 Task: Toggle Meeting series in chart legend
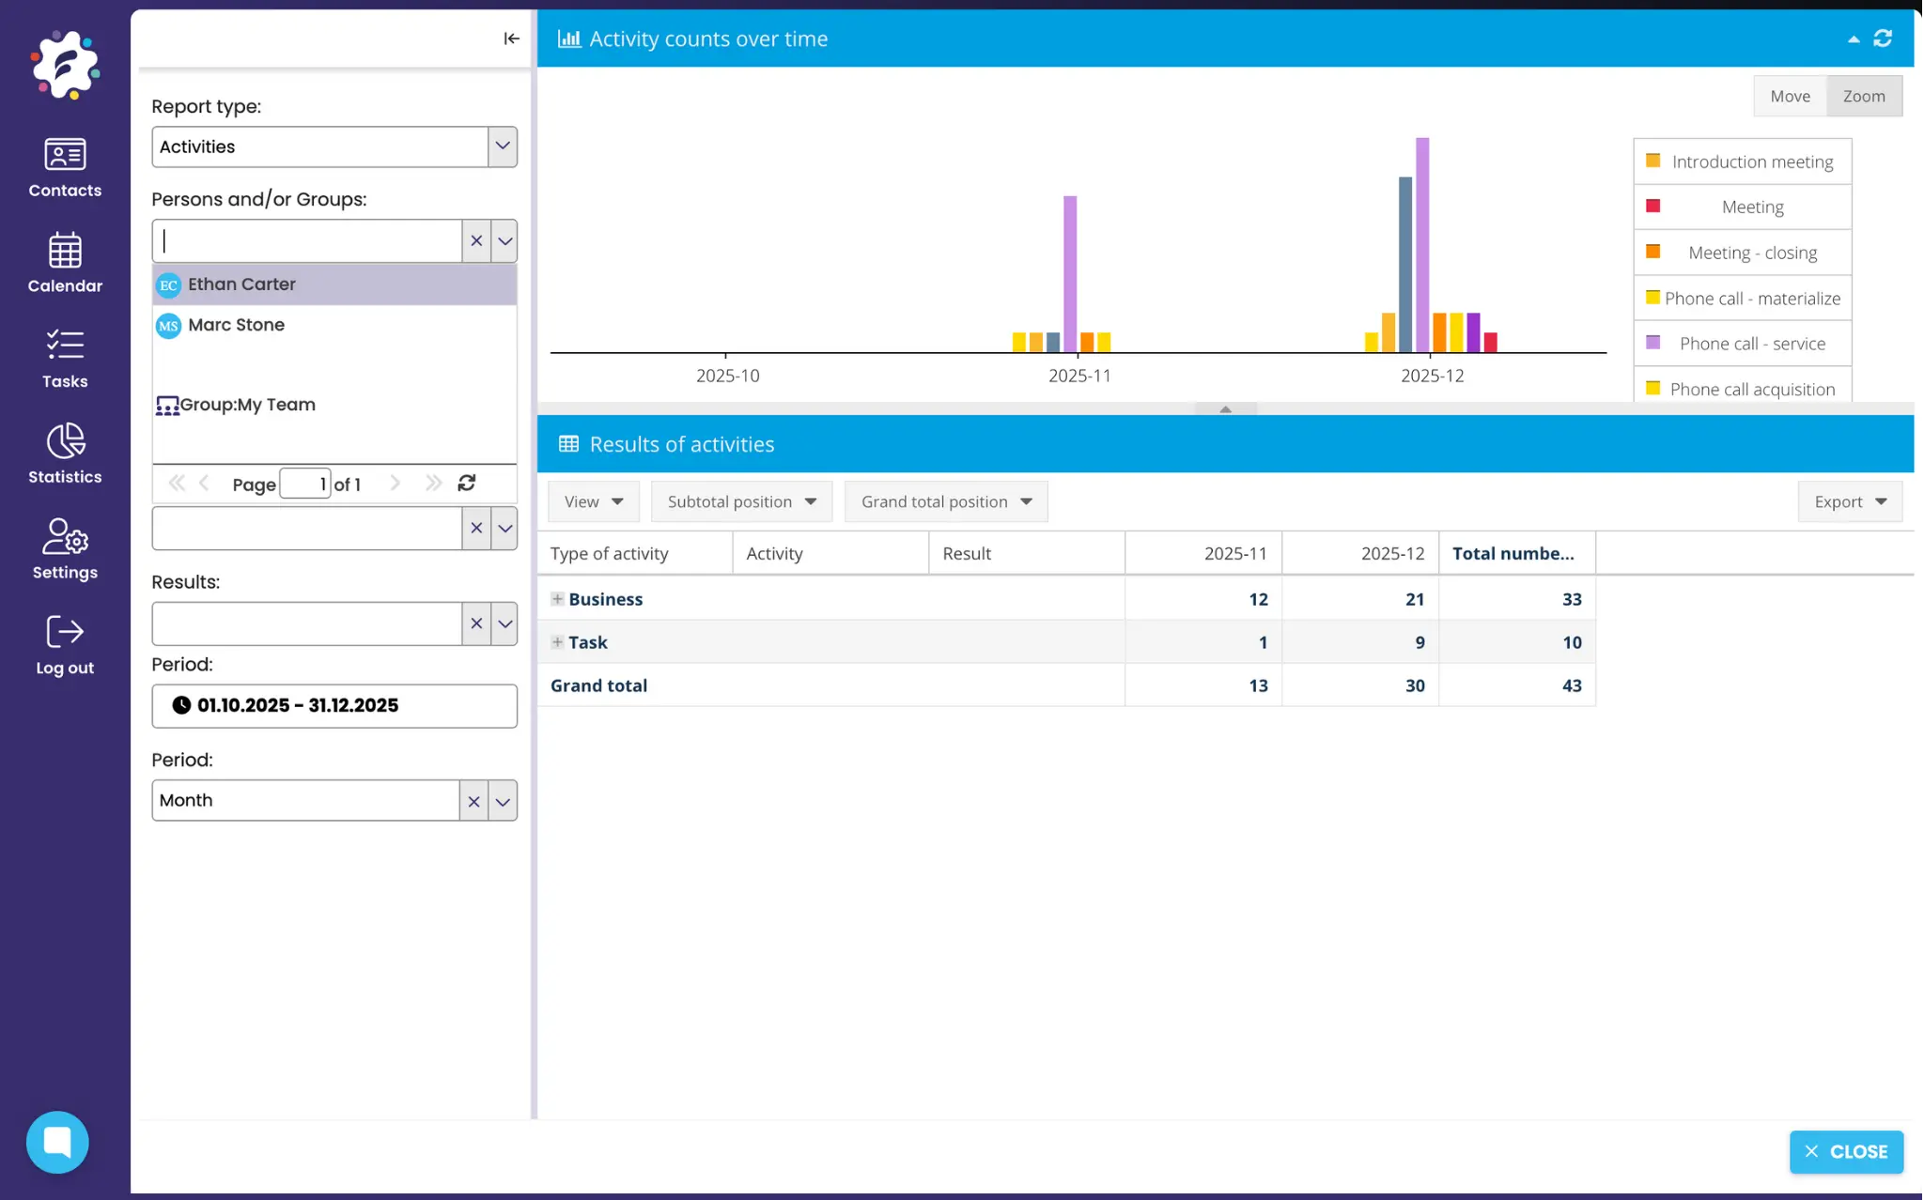tap(1751, 207)
